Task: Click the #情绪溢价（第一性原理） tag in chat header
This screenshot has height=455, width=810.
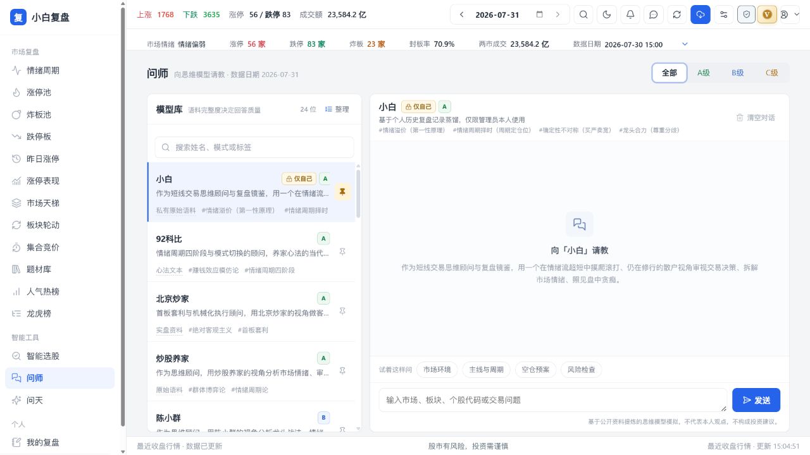Action: (413, 130)
